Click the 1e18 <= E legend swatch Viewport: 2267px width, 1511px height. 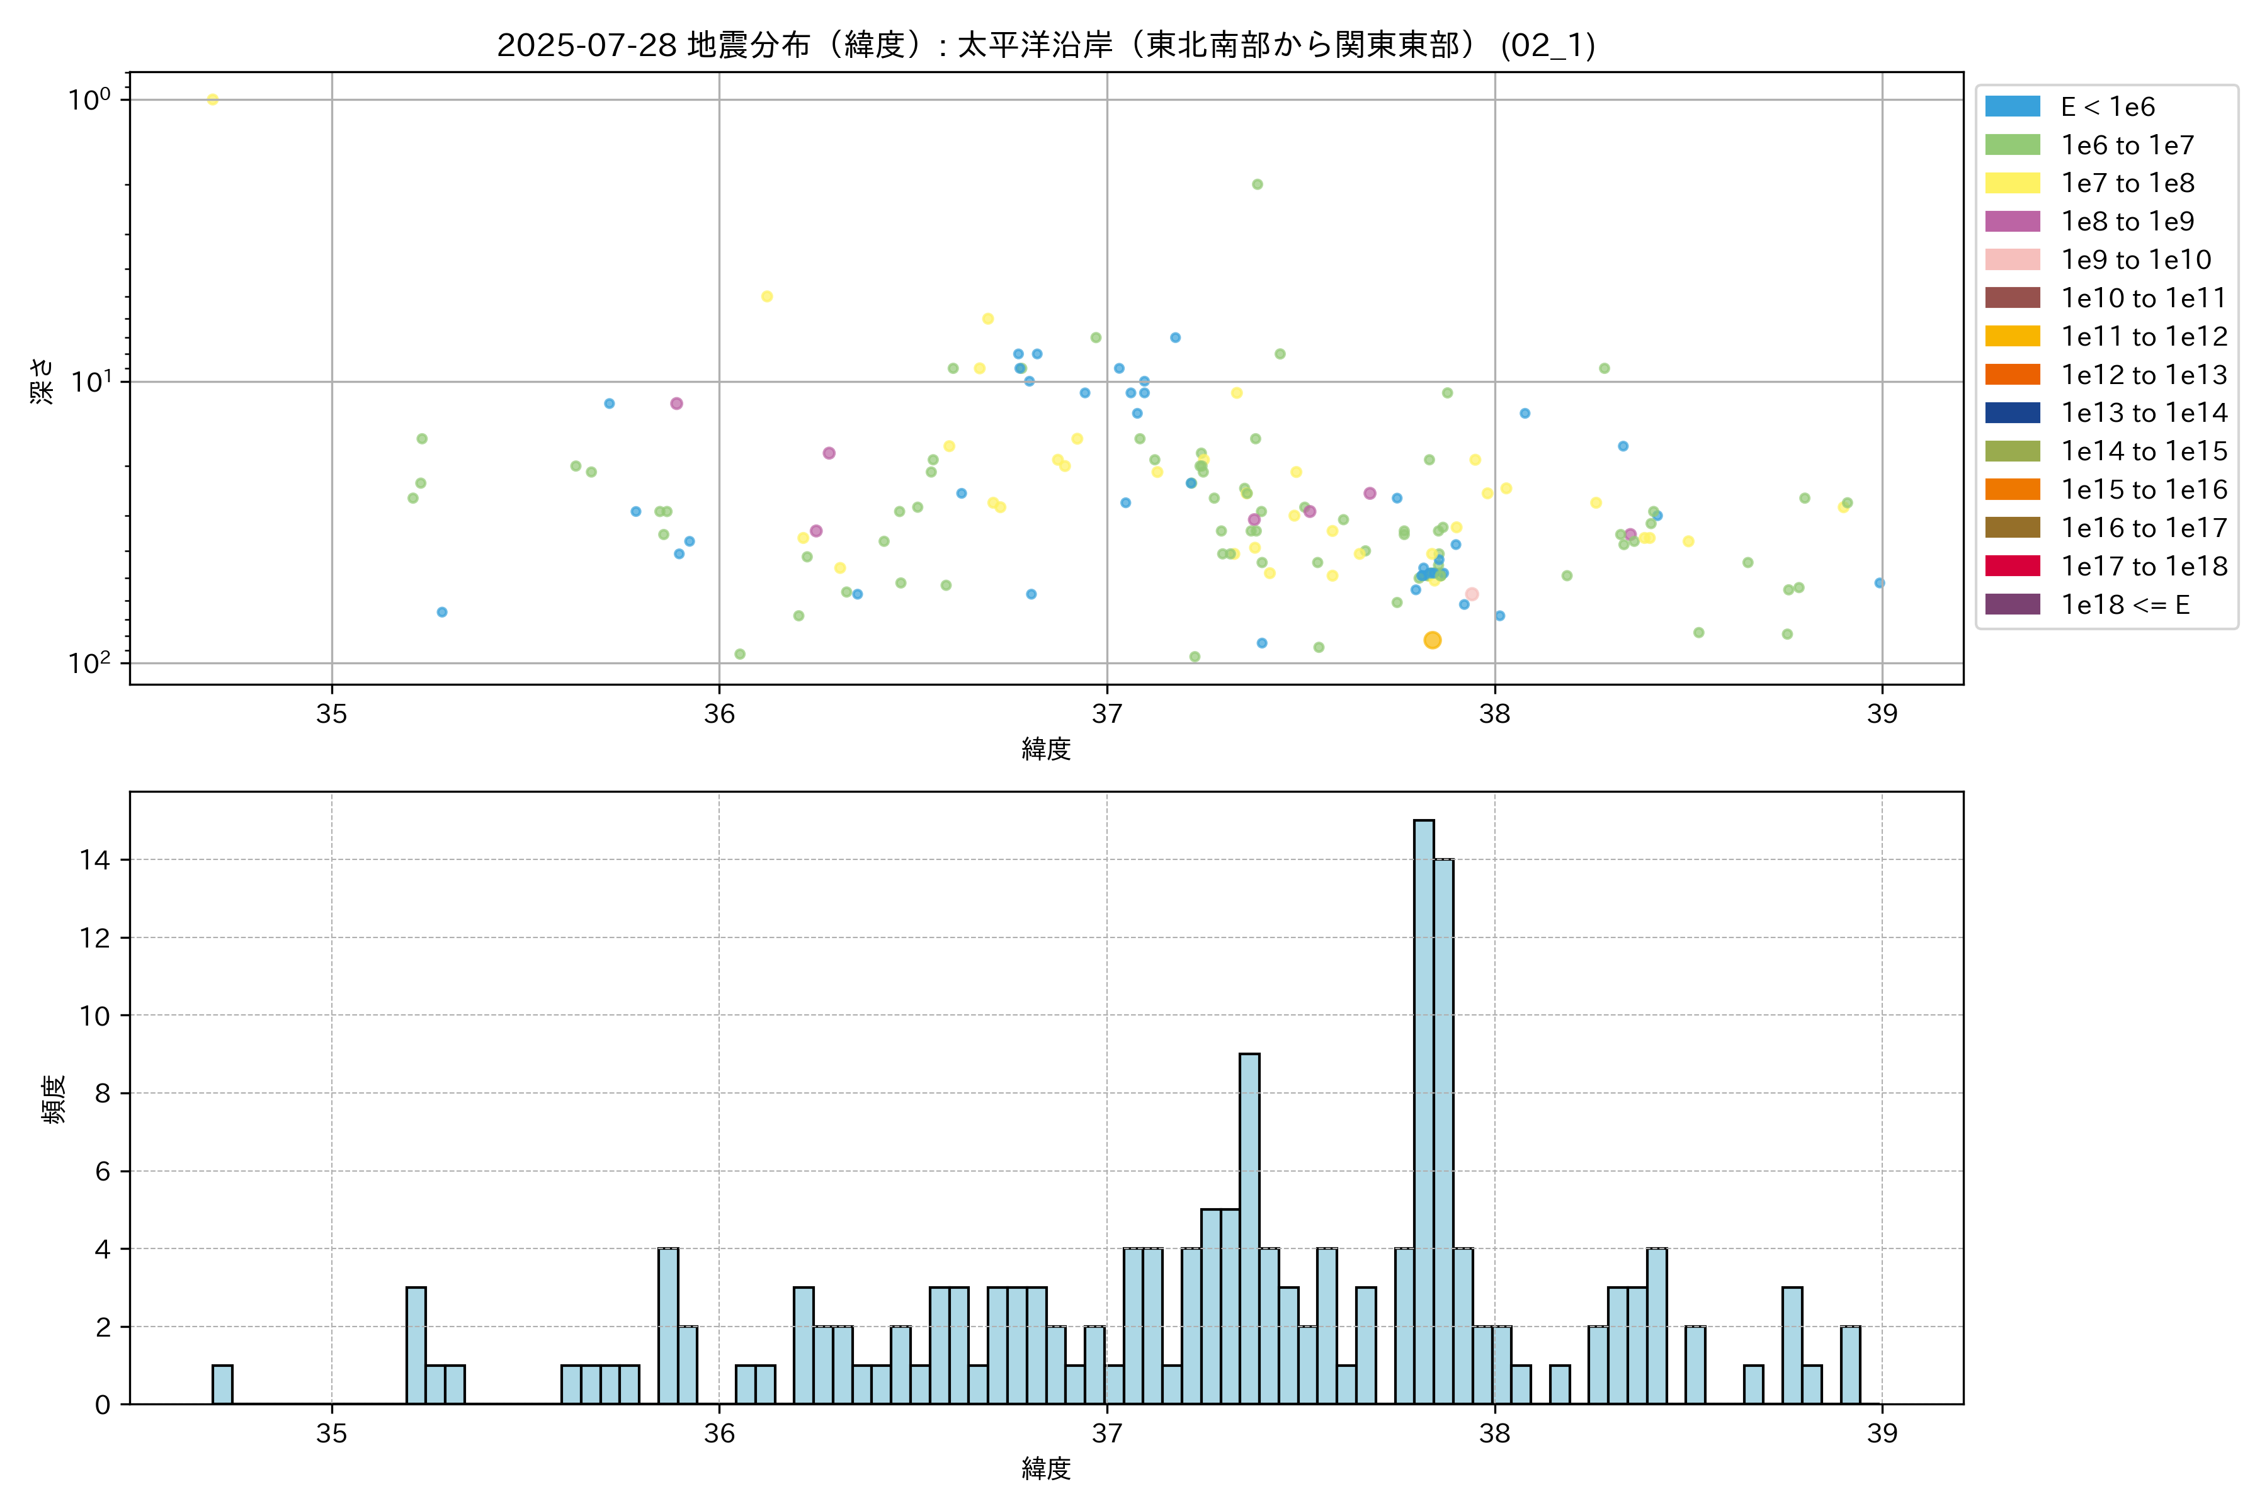[x=2011, y=604]
